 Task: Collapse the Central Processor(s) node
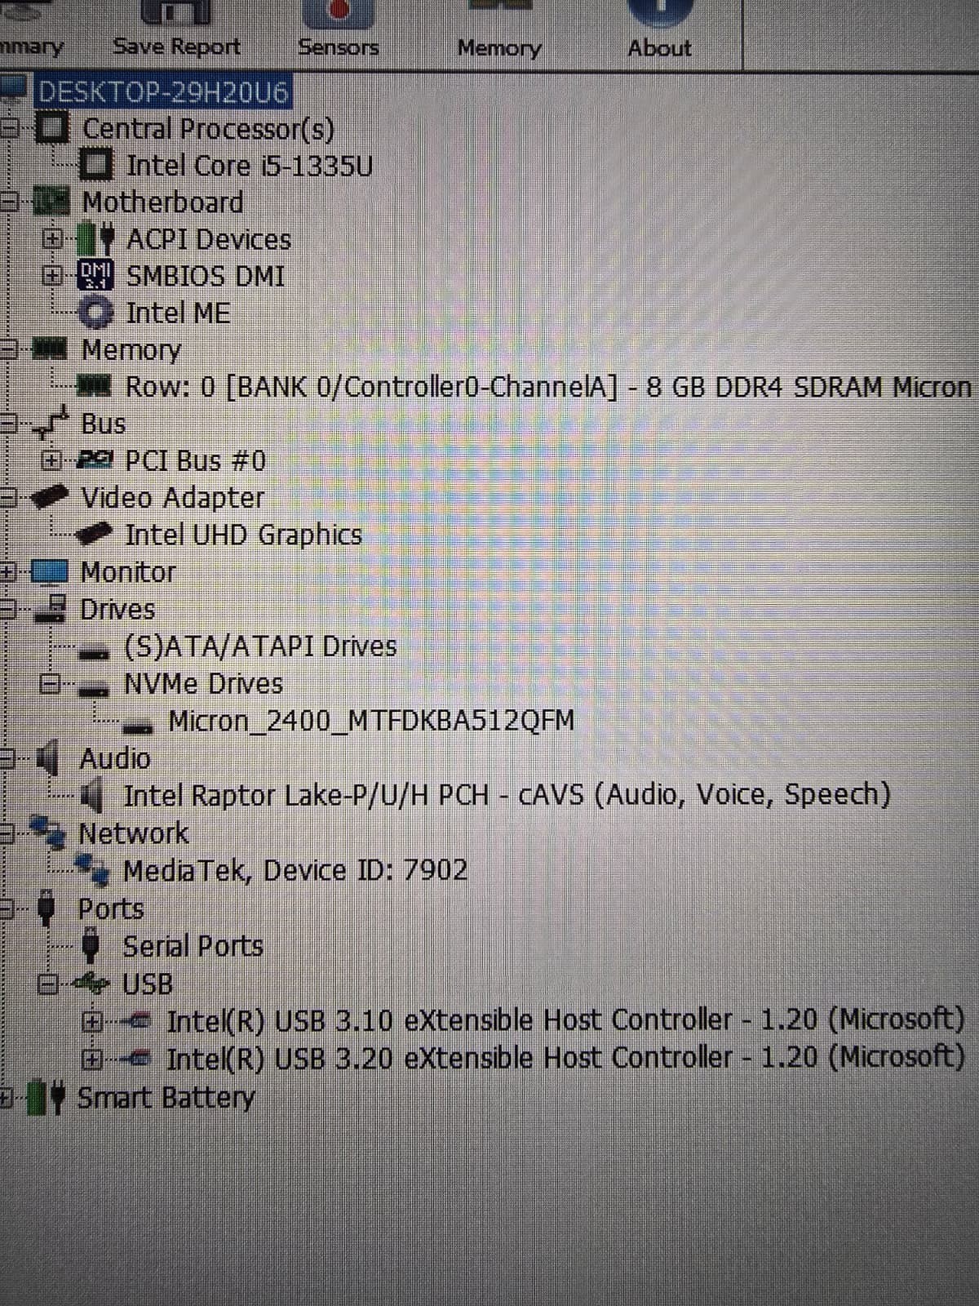tap(10, 128)
